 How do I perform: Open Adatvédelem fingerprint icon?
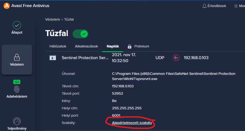pos(17,90)
